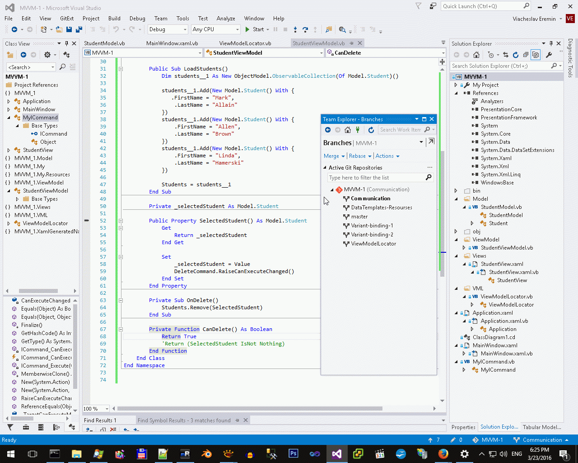Click Collapse All in Solution Explorer

[526, 55]
